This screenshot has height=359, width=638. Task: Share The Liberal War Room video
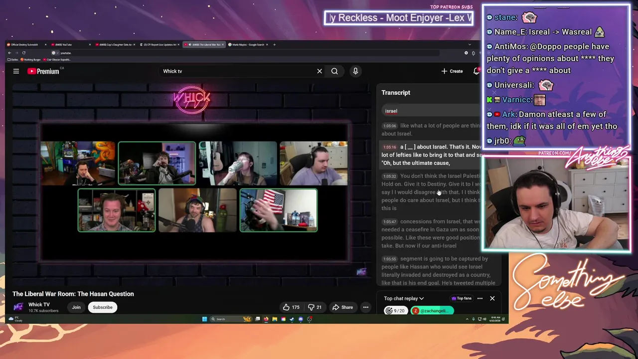342,307
